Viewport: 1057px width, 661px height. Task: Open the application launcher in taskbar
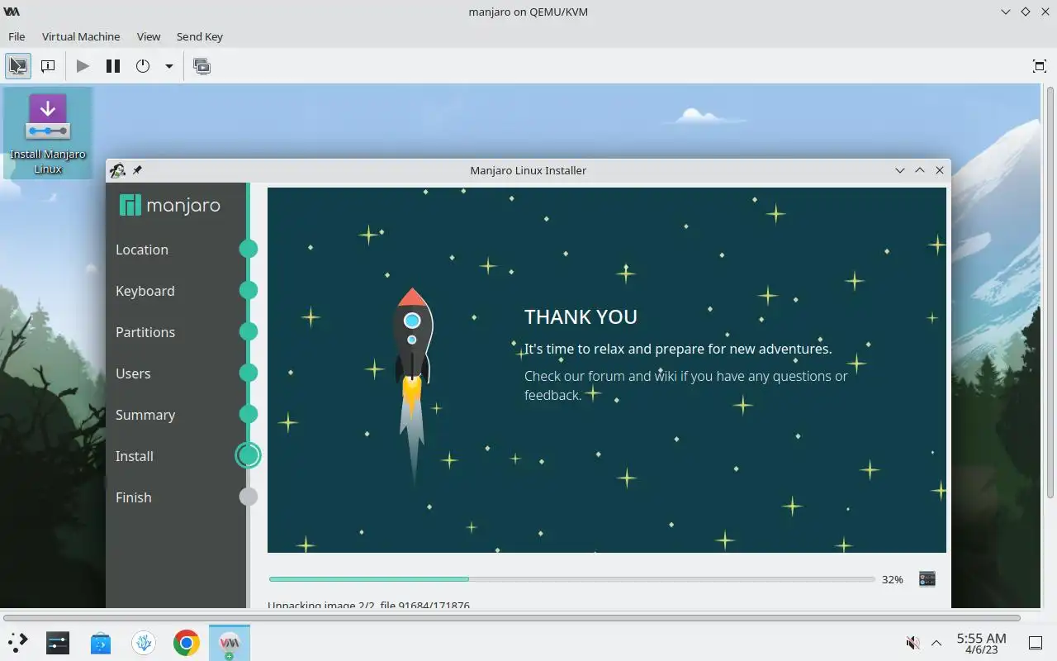pyautogui.click(x=18, y=643)
